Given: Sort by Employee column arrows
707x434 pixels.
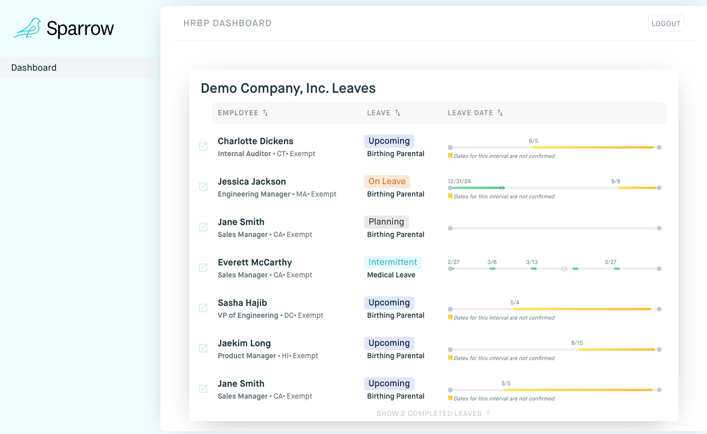Looking at the screenshot, I should [266, 113].
